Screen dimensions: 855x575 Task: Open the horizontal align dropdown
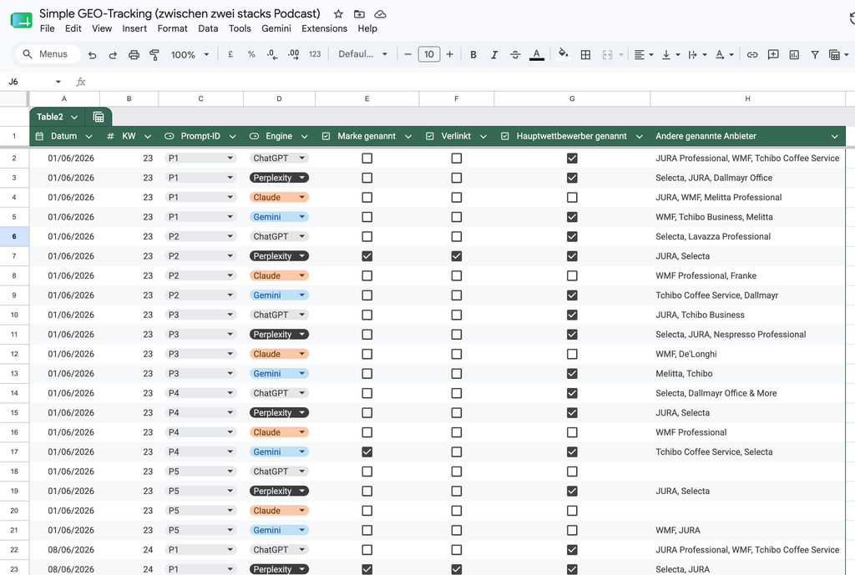pos(644,54)
